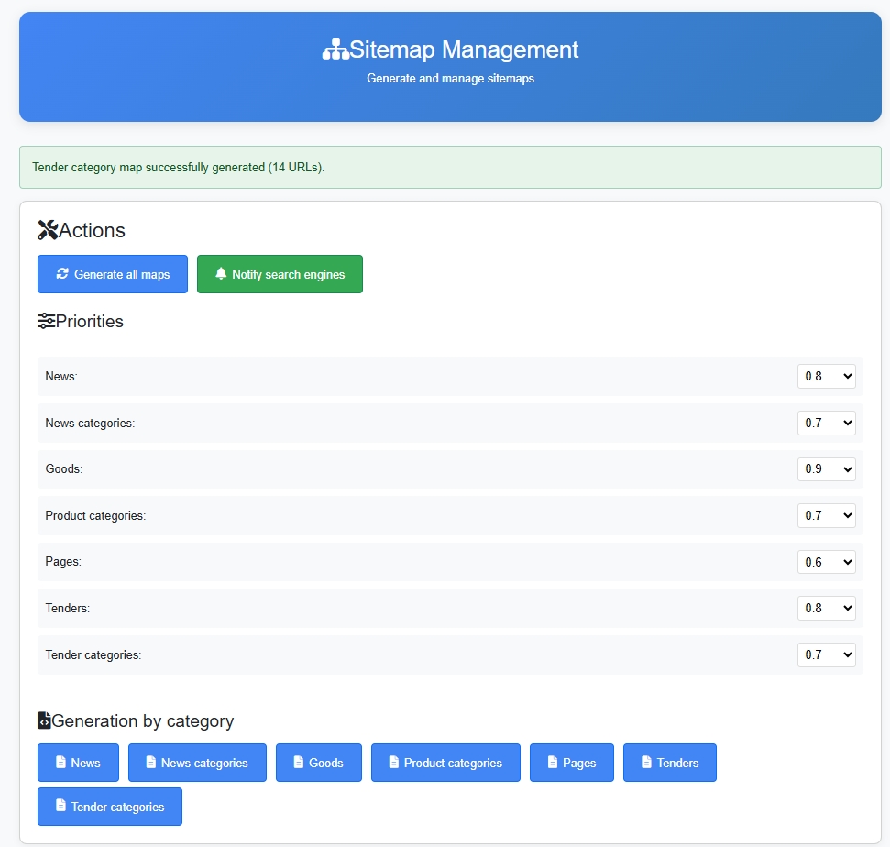
Task: Click the file-code icon beside Generation by category
Action: (x=44, y=720)
